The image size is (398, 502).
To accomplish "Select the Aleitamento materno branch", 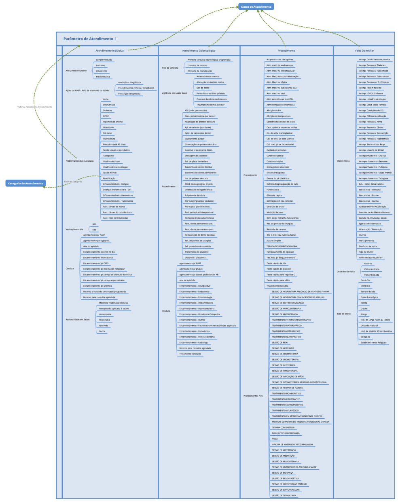I will coord(76,71).
